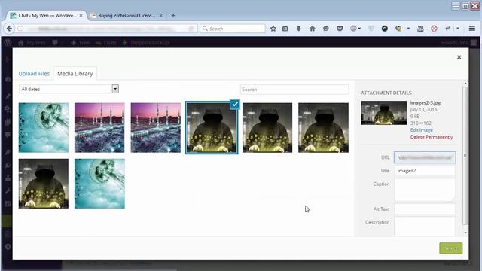This screenshot has width=482, height=271.
Task: Select the sixth thumbnail, hooded figure
Action: (x=323, y=127)
